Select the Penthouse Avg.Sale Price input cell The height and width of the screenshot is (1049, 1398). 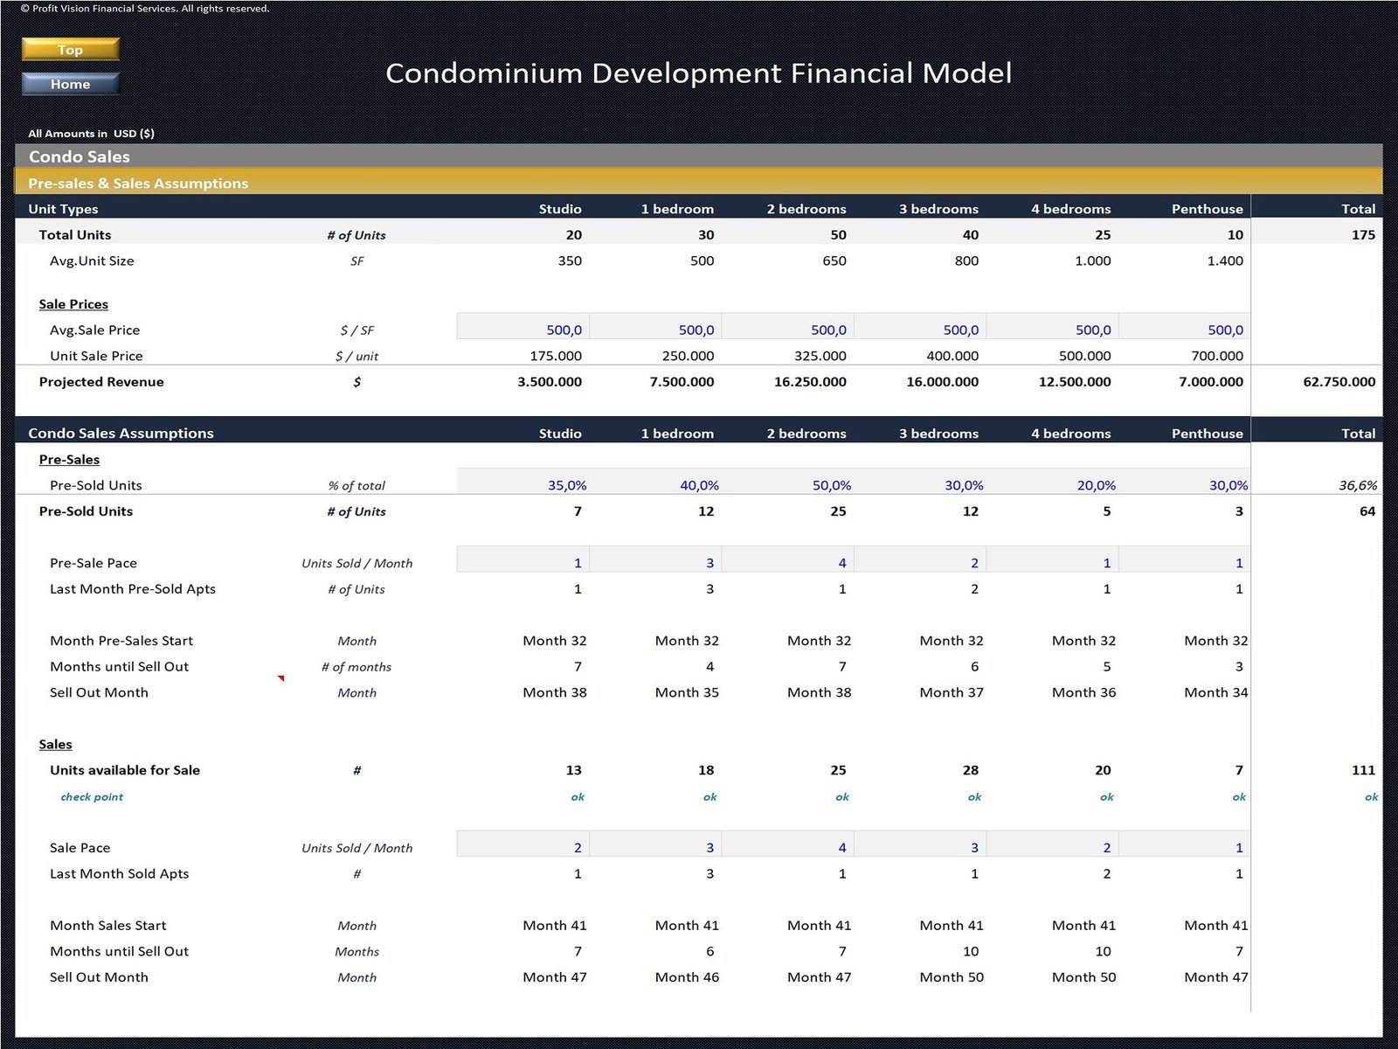1184,330
